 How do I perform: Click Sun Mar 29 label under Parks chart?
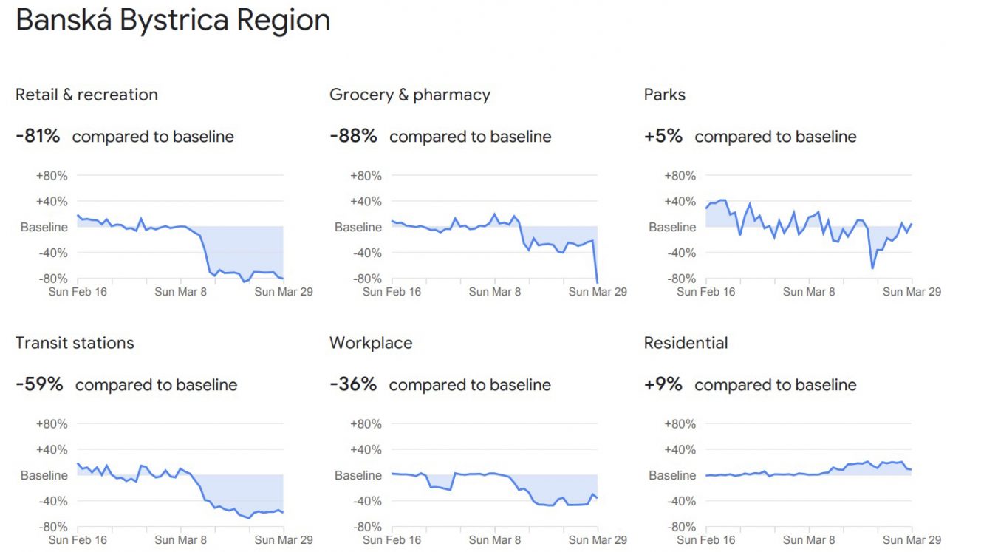pyautogui.click(x=912, y=292)
